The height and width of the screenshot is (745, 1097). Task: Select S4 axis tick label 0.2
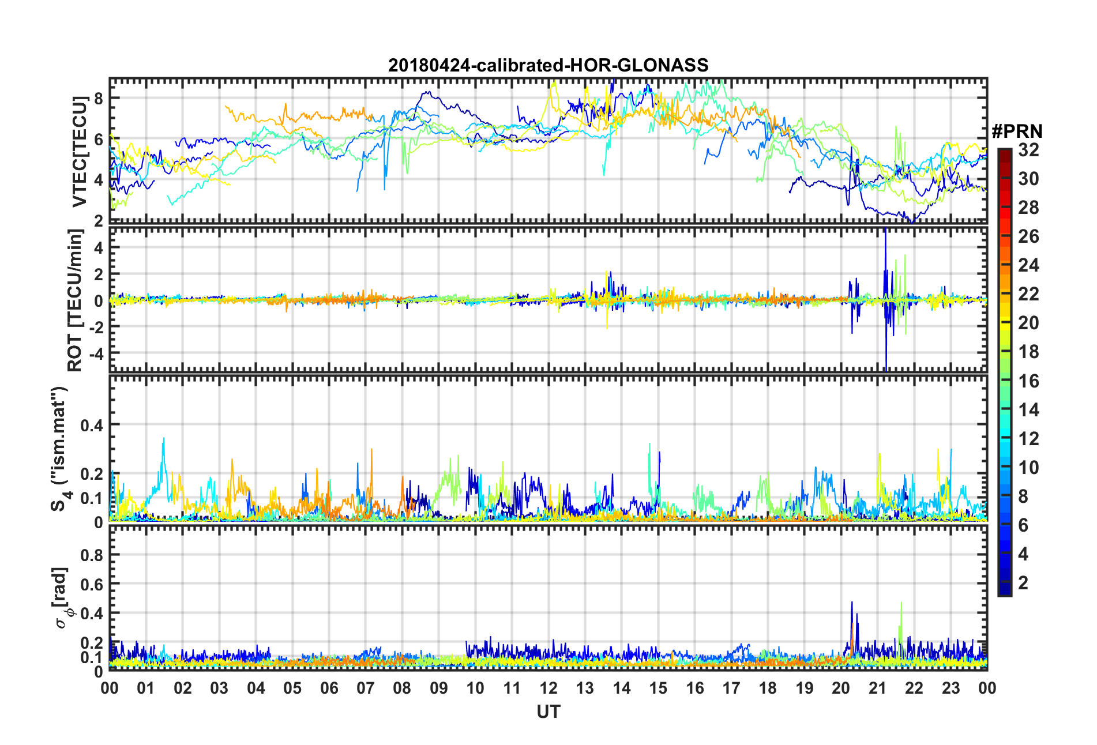coord(92,475)
